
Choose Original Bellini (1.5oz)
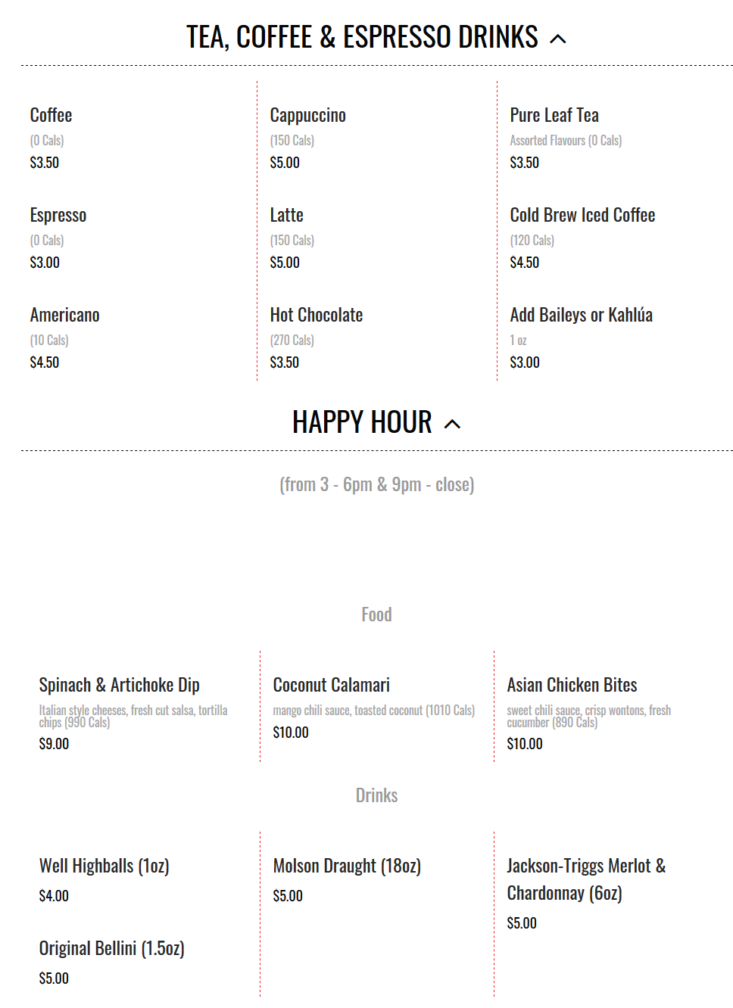112,948
